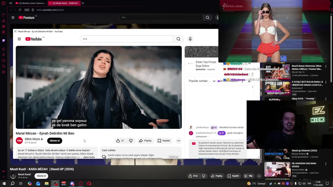Open Daha fazla bilgi link in chat

click(207, 158)
